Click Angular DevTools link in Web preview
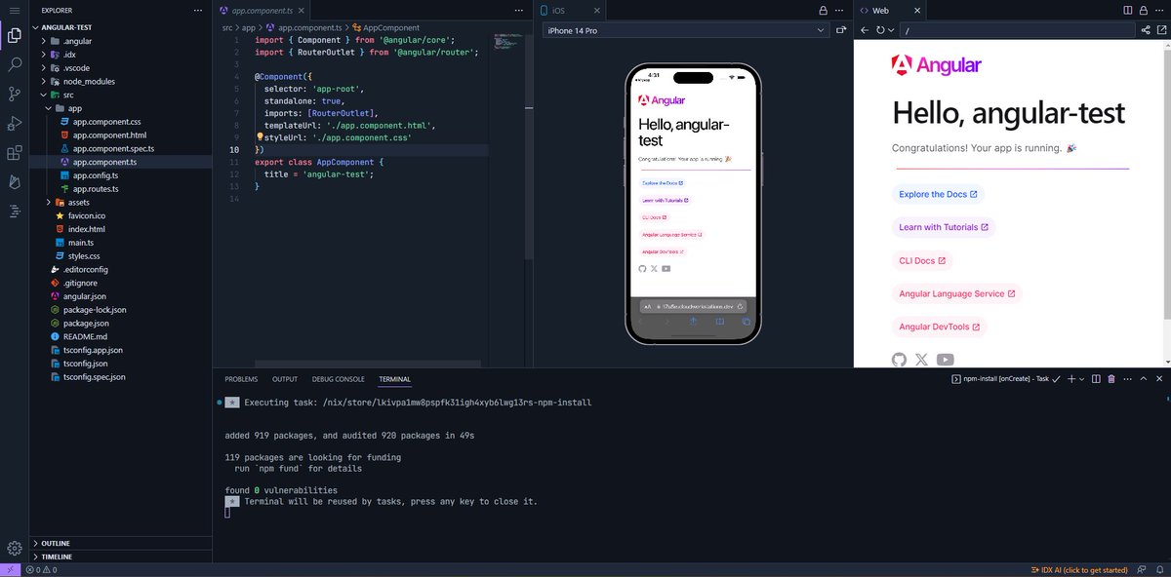Viewport: 1171px width, 577px height. (x=940, y=327)
